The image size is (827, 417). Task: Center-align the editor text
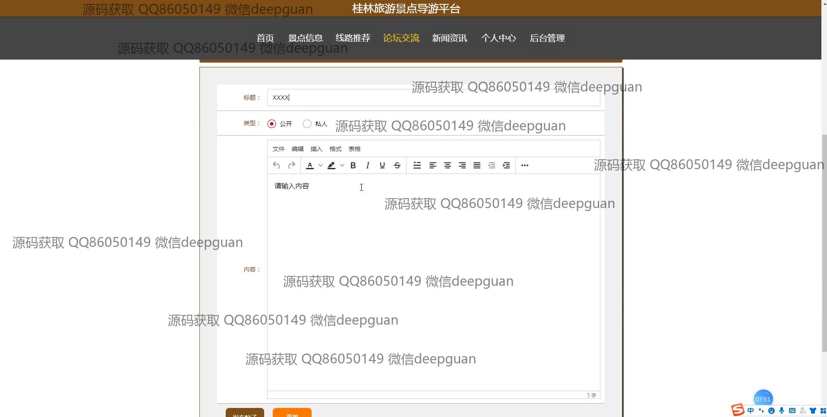(448, 165)
